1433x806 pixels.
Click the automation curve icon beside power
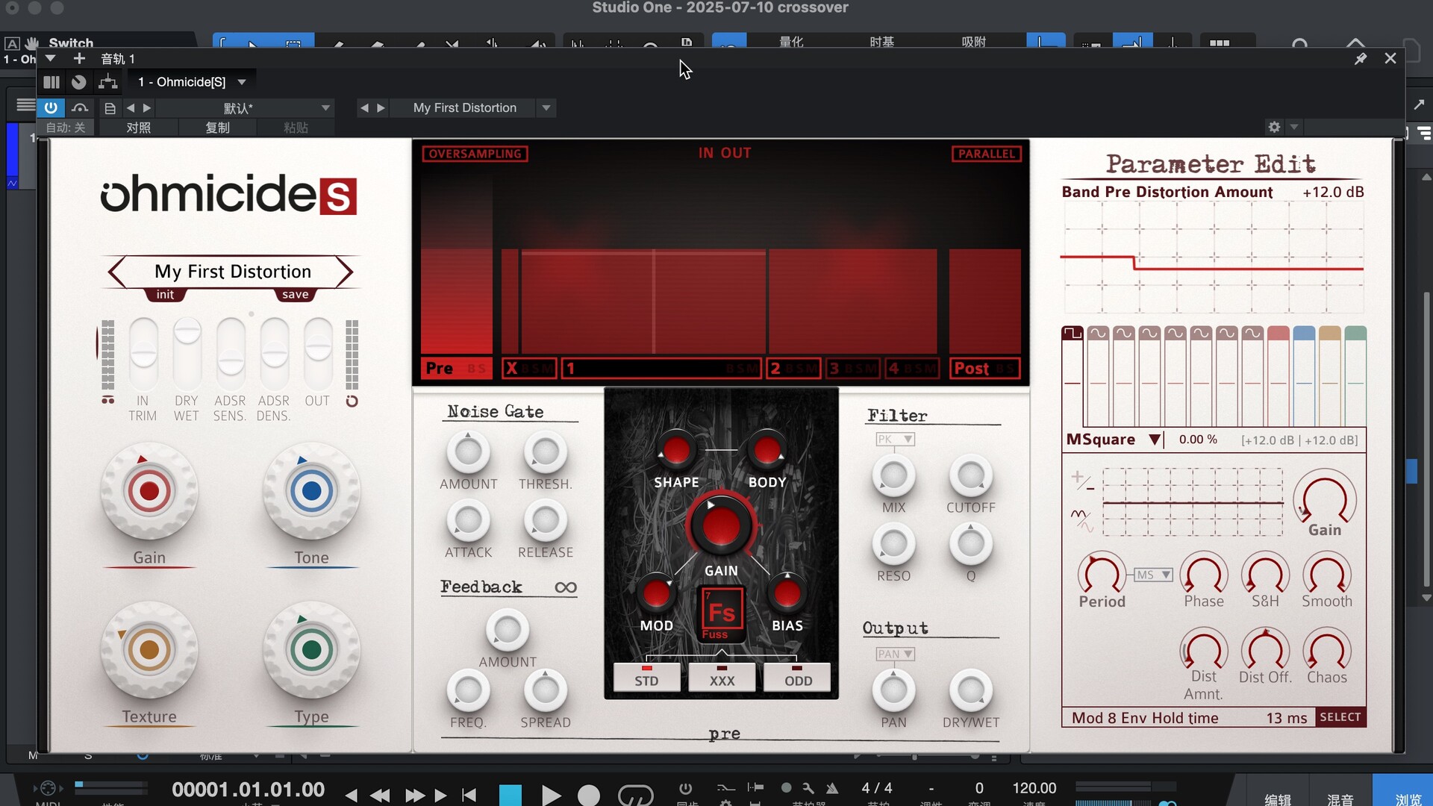(80, 107)
